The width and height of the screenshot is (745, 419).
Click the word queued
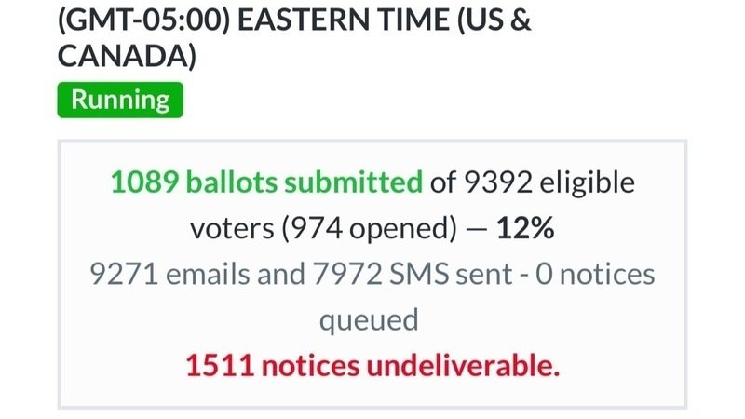[x=372, y=320]
